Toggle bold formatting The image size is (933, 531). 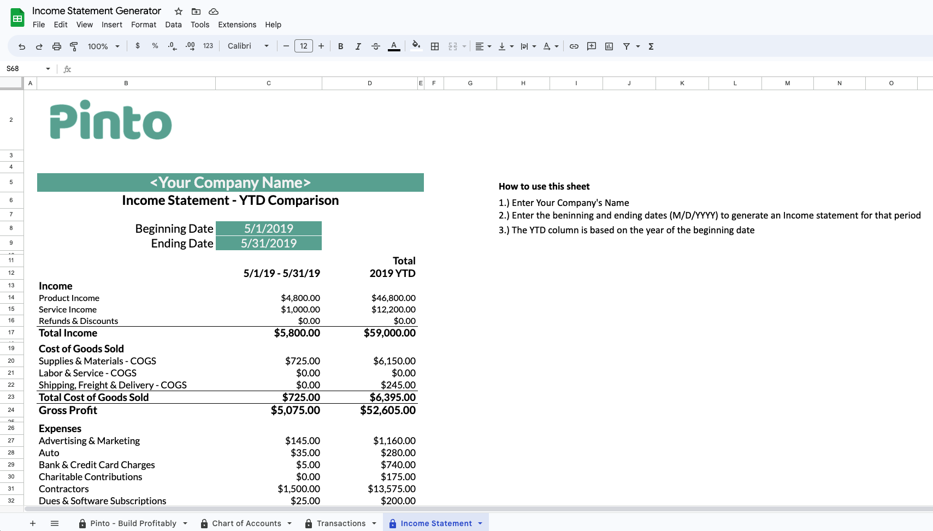[x=341, y=46]
